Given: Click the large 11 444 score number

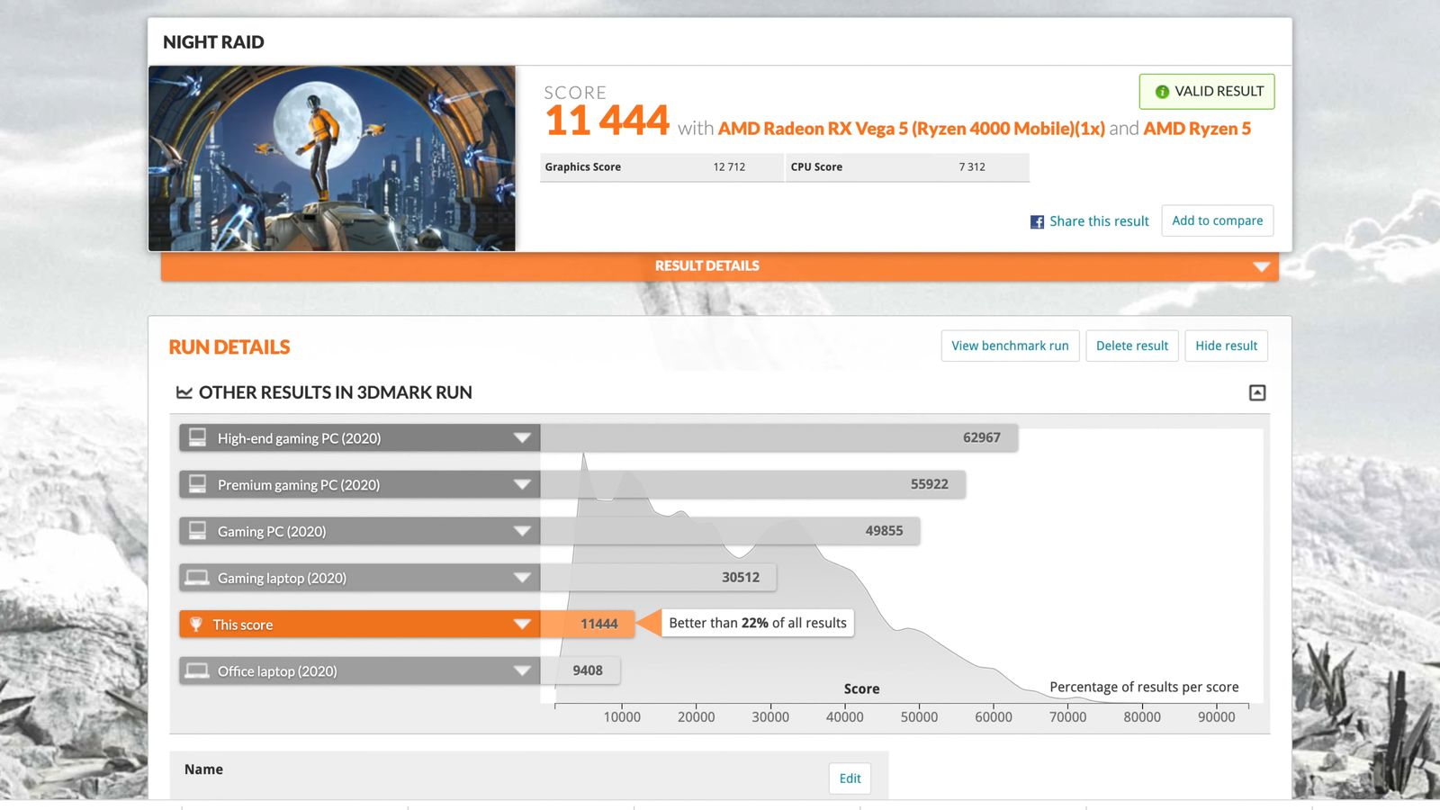Looking at the screenshot, I should pos(607,121).
